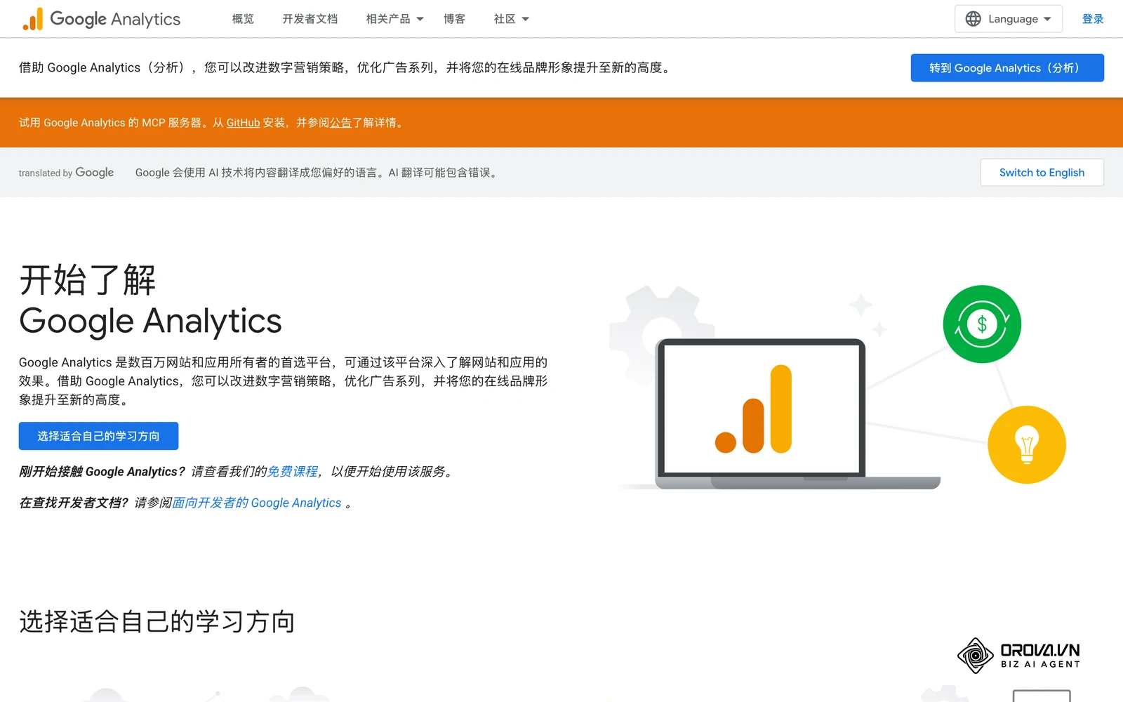Open the 公告 link in orange banner
This screenshot has width=1123, height=702.
(340, 123)
